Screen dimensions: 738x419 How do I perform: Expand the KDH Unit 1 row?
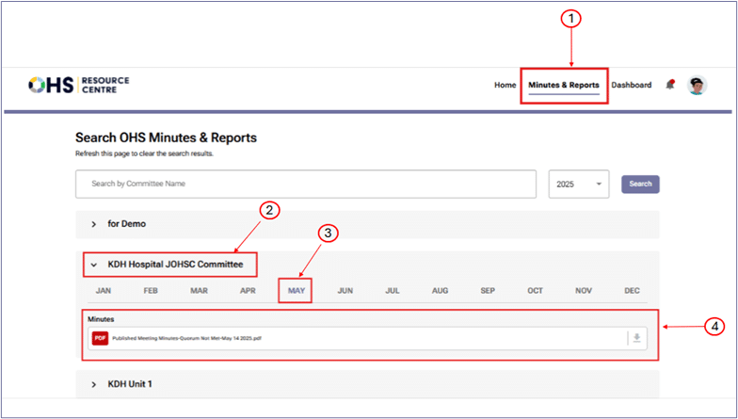point(94,384)
